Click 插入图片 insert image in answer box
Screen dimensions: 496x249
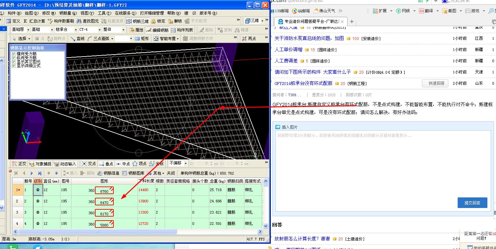point(287,127)
